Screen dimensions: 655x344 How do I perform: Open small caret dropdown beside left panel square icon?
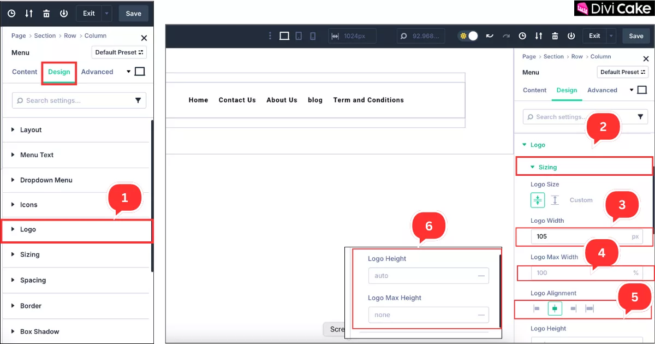coord(129,72)
